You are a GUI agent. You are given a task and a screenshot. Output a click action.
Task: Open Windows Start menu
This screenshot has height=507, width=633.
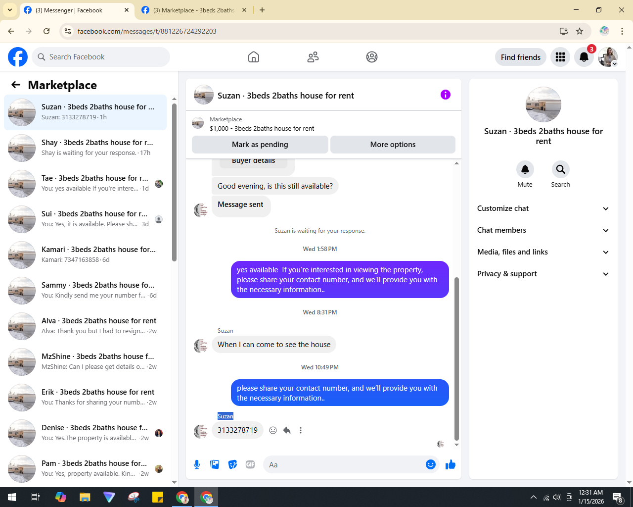(x=12, y=497)
